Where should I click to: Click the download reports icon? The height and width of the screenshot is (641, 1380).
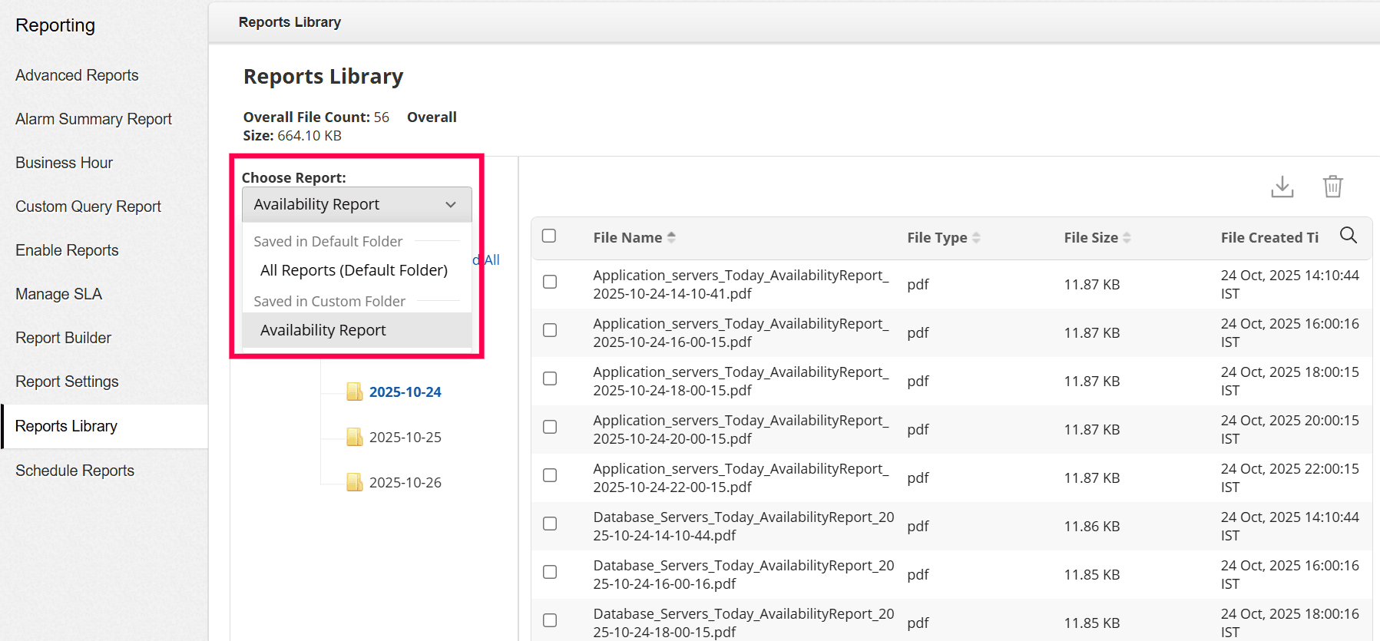click(x=1282, y=187)
